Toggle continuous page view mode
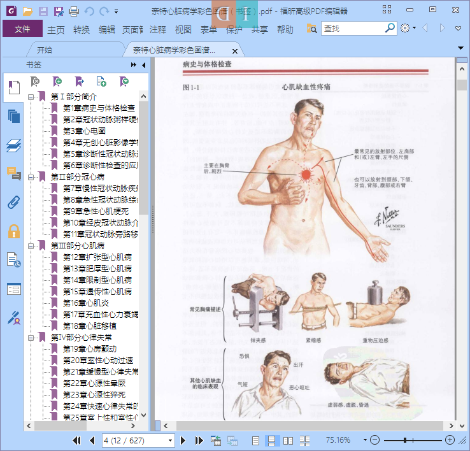 [272, 441]
